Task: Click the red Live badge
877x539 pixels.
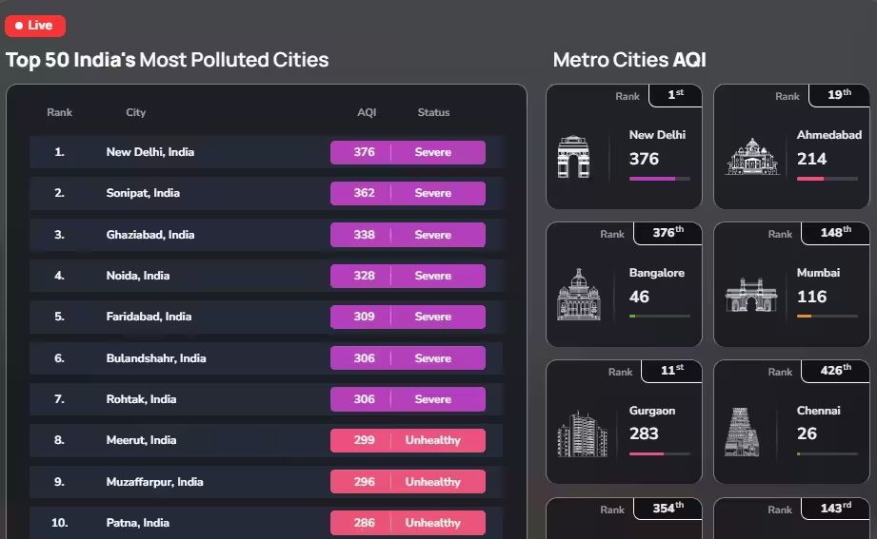Action: tap(34, 26)
